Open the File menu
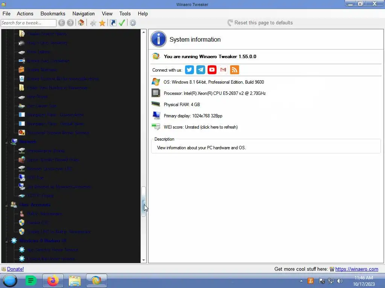This screenshot has width=385, height=288. click(6, 14)
